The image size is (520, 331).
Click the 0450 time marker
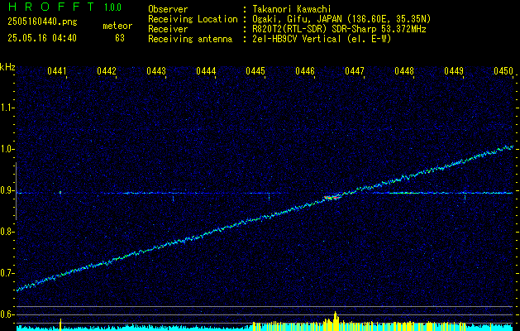[x=503, y=70]
